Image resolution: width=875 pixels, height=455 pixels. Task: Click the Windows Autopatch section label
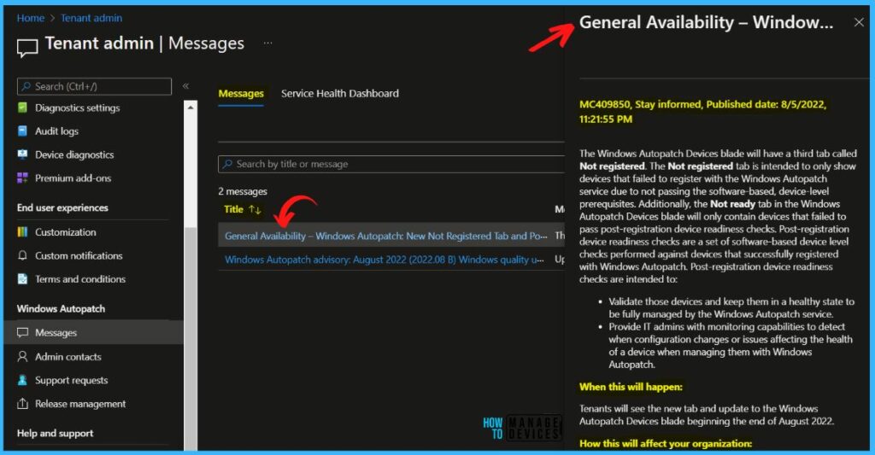pyautogui.click(x=61, y=308)
